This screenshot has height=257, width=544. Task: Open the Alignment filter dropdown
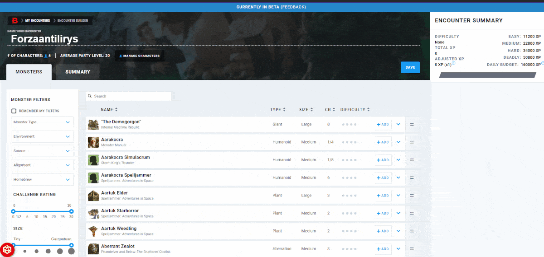(42, 165)
